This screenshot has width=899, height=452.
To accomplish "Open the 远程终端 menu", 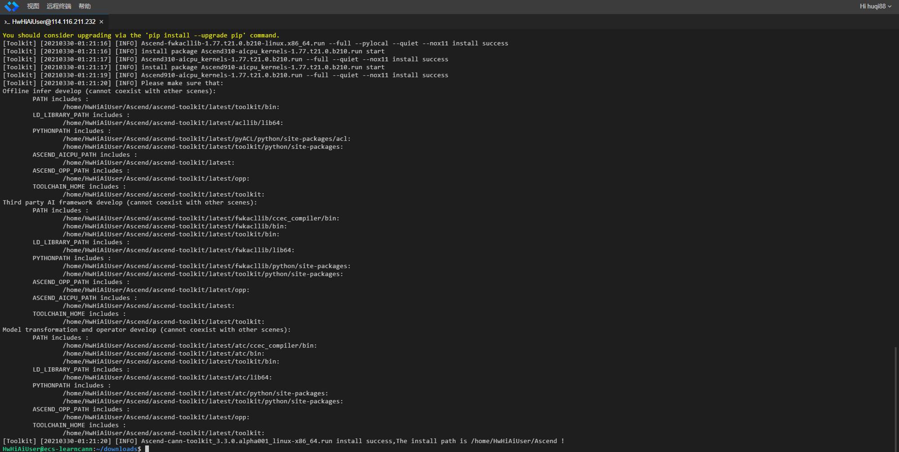I will point(59,6).
